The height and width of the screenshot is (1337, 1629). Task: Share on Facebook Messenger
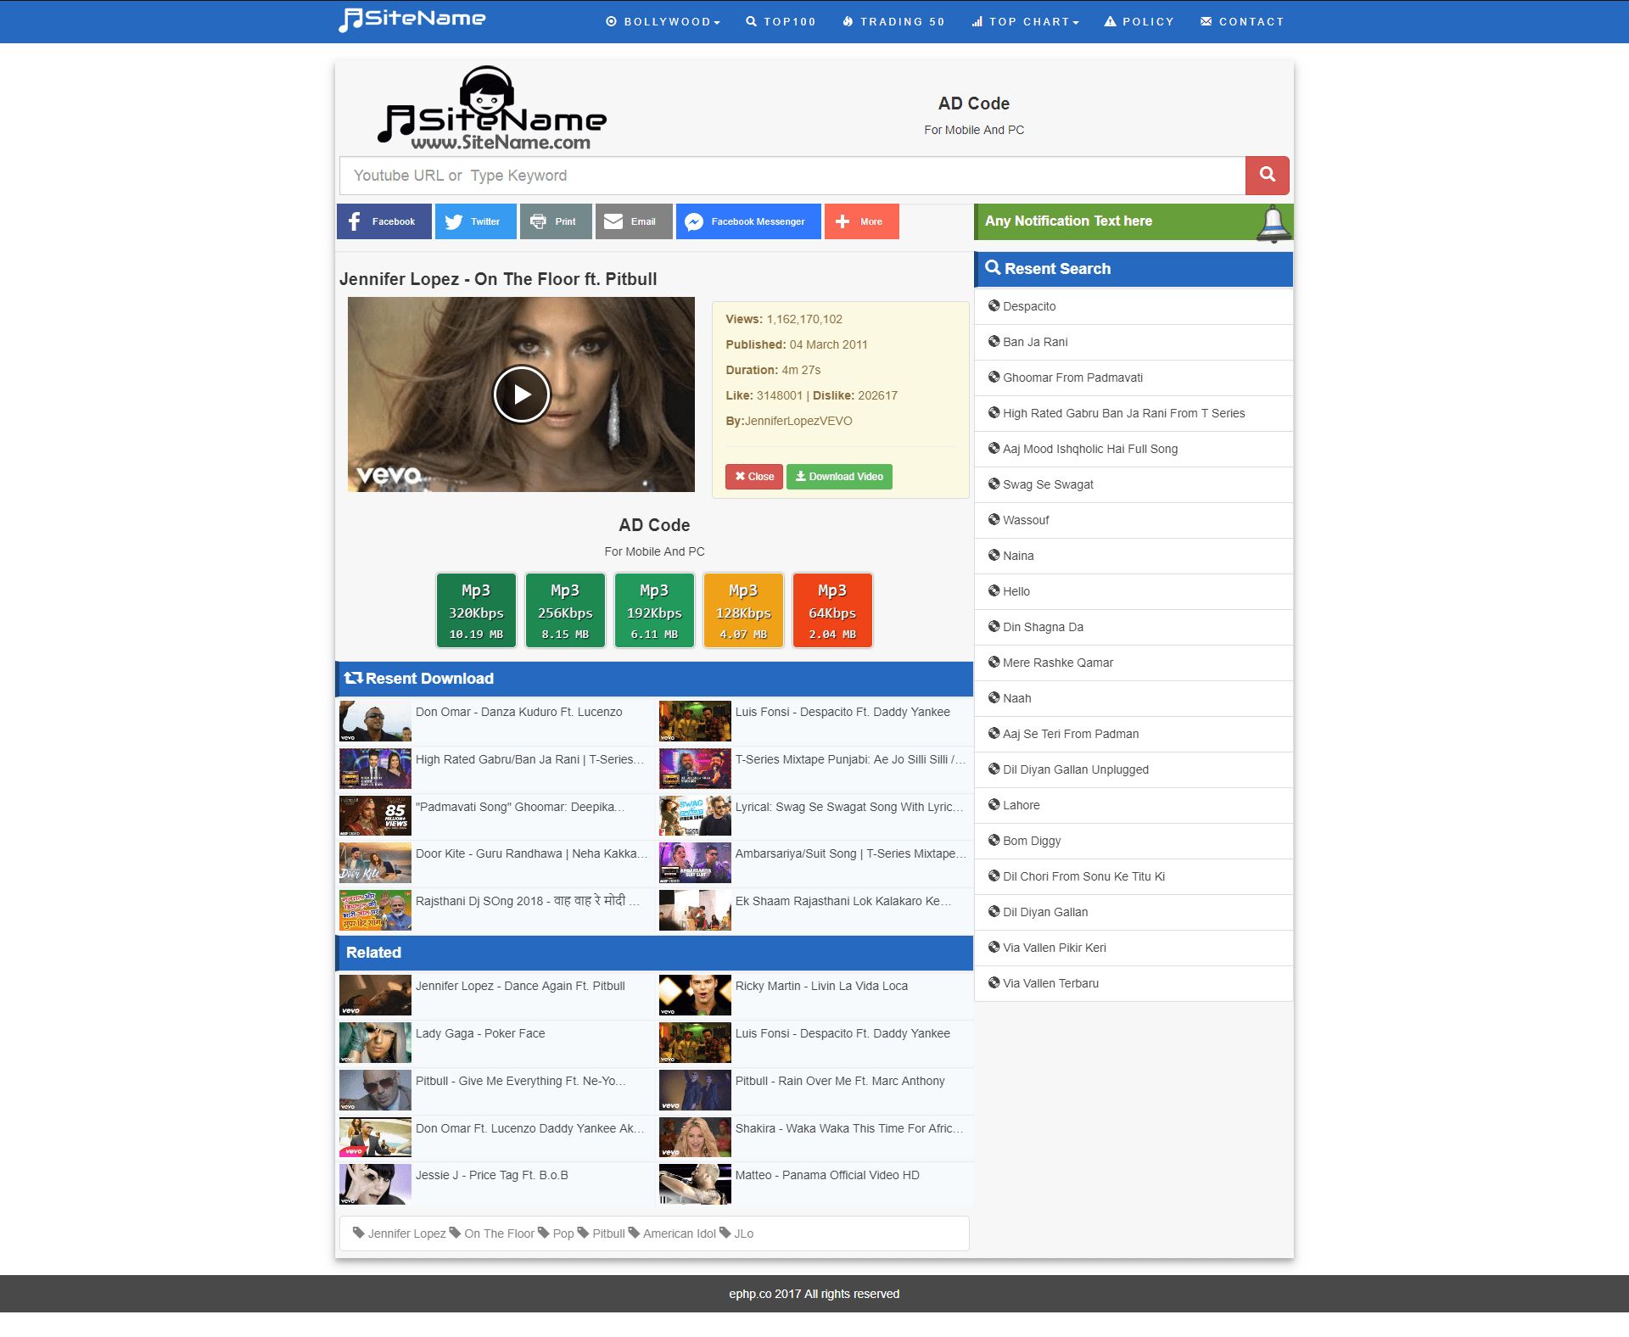[x=747, y=221]
